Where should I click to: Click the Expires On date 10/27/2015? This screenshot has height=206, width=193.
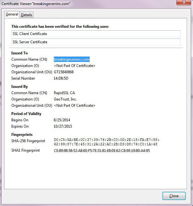pos(63,126)
